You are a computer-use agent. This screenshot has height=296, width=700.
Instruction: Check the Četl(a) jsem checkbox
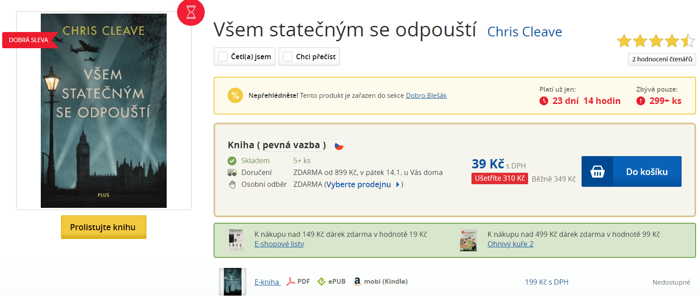tap(223, 57)
